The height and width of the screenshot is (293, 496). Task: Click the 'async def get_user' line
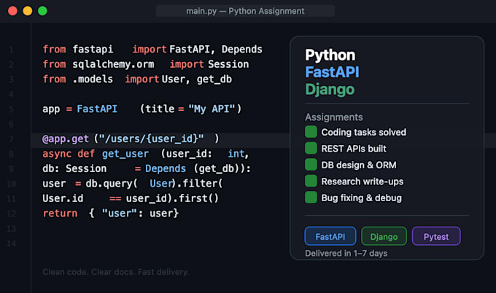coord(146,154)
